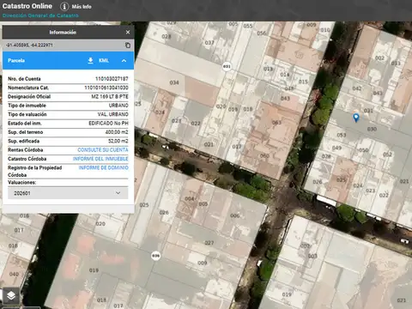Screen dimensions: 412x309
Task: Click parcel 006 on the map
Action: 234,215
